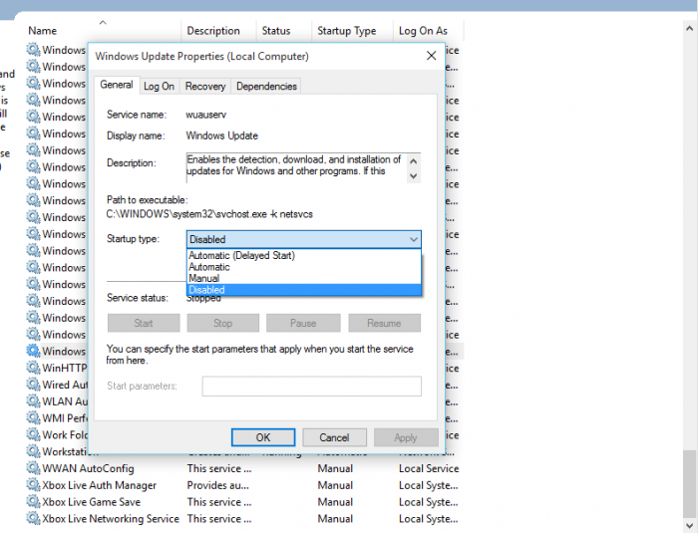698x533 pixels.
Task: Click the WLAN Au service gear icon
Action: click(33, 401)
